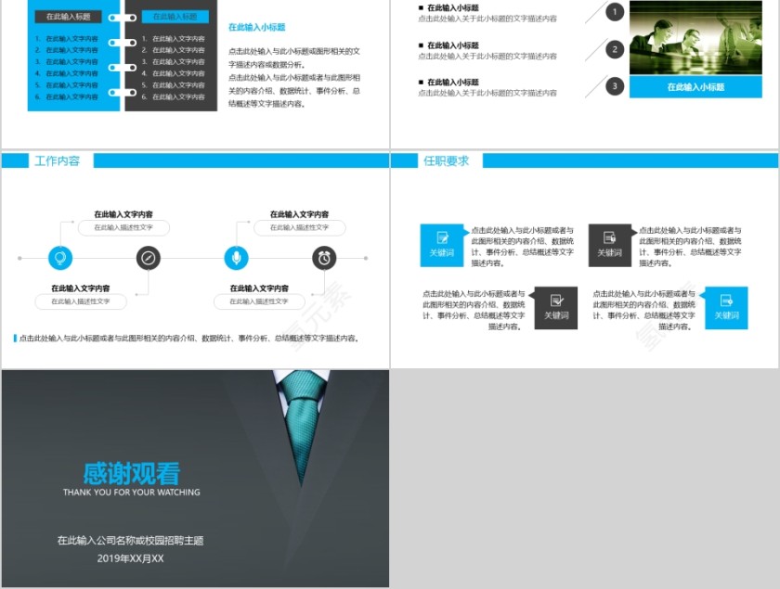Click the alarm clock icon on the timeline

[x=322, y=259]
